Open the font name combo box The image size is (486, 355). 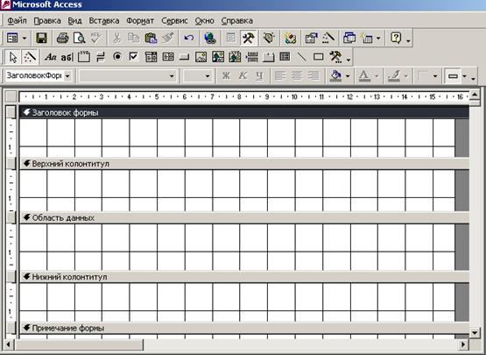click(x=128, y=75)
